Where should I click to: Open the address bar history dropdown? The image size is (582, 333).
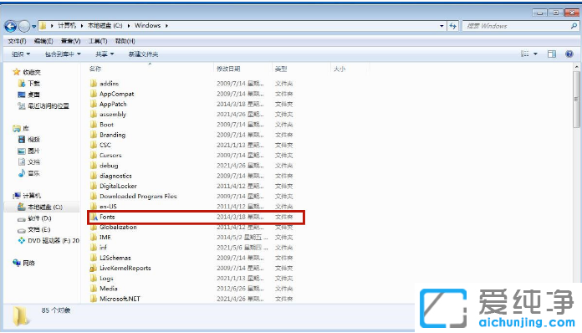pyautogui.click(x=442, y=26)
